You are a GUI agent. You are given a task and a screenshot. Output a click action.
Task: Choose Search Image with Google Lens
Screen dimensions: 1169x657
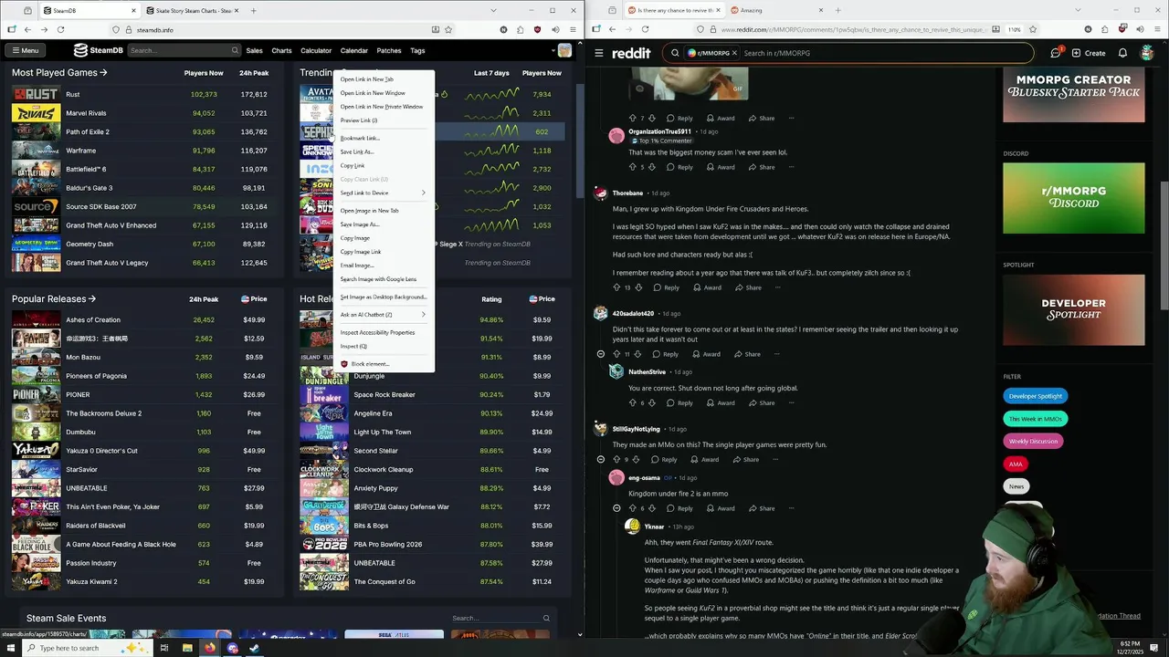click(384, 279)
